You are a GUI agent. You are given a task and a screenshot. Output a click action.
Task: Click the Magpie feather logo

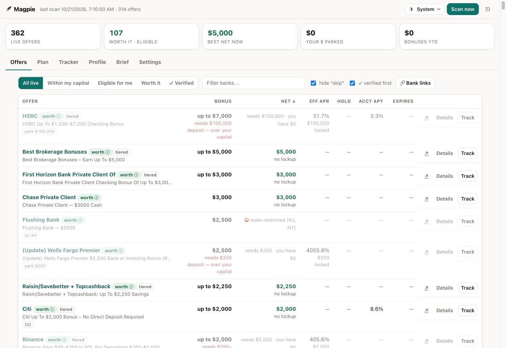[x=9, y=9]
